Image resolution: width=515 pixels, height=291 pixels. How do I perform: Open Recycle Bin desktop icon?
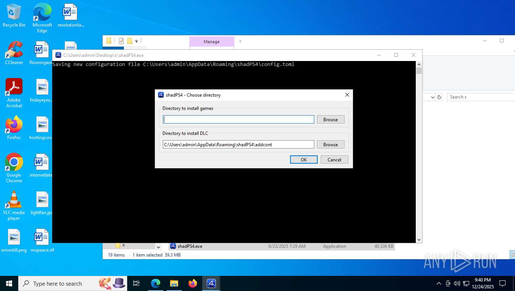(x=14, y=16)
